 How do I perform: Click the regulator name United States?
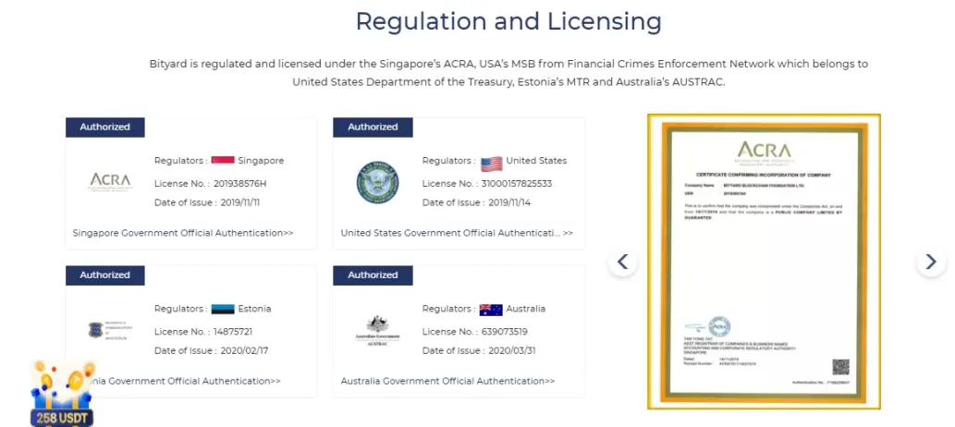(536, 161)
